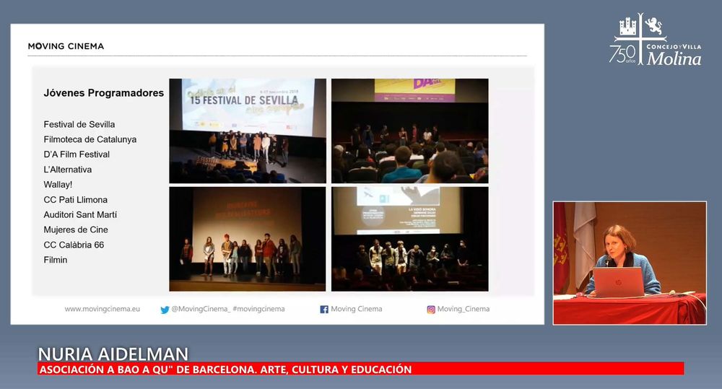The height and width of the screenshot is (389, 722).
Task: Click the Instagram icon in slide footer
Action: [x=430, y=310]
